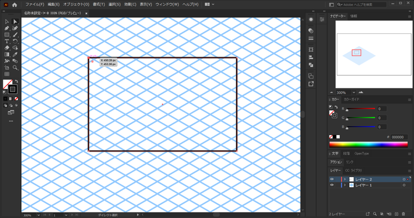
Task: Open the ウィンドウ(W) menu
Action: pyautogui.click(x=167, y=4)
